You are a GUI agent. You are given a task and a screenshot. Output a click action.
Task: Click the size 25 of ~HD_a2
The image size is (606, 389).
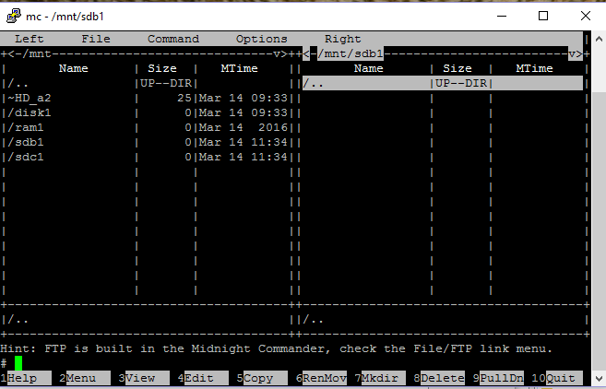[184, 98]
